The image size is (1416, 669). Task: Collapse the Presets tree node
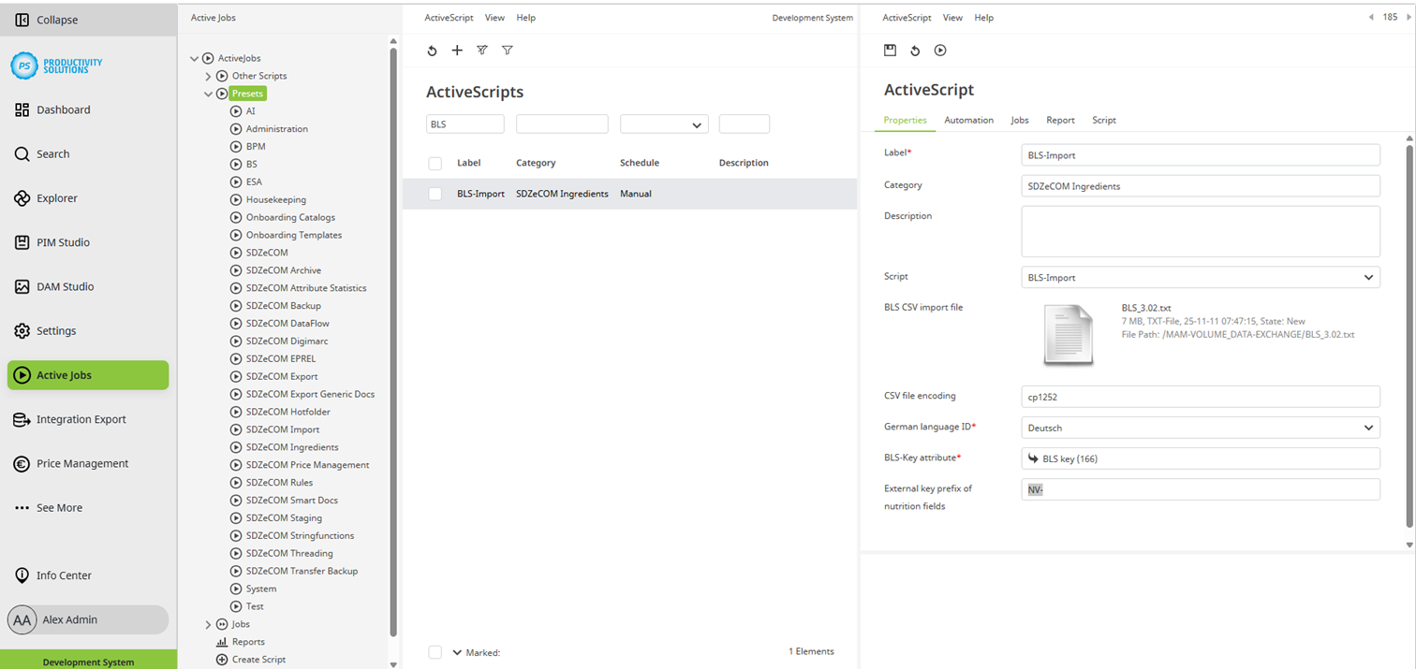(208, 94)
